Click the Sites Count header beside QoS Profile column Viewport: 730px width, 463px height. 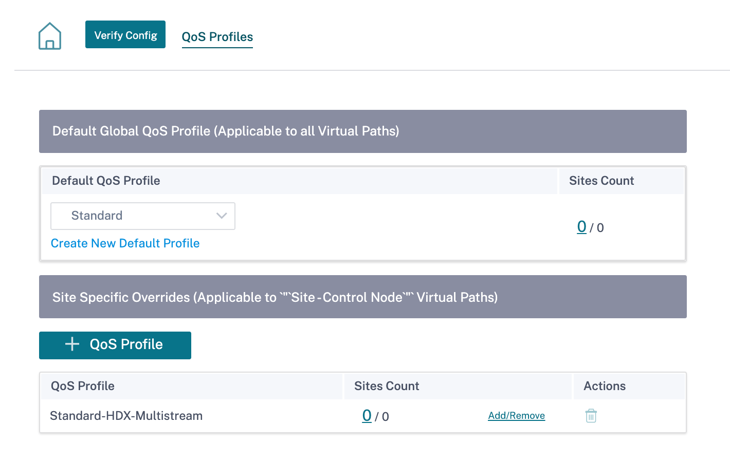pyautogui.click(x=458, y=386)
